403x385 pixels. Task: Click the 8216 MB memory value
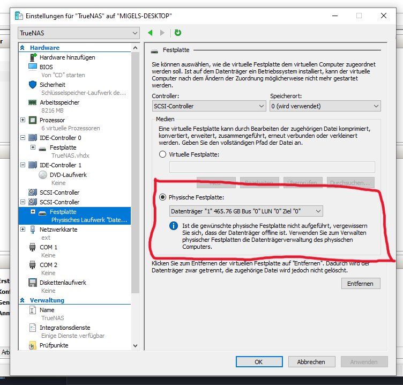pyautogui.click(x=53, y=110)
